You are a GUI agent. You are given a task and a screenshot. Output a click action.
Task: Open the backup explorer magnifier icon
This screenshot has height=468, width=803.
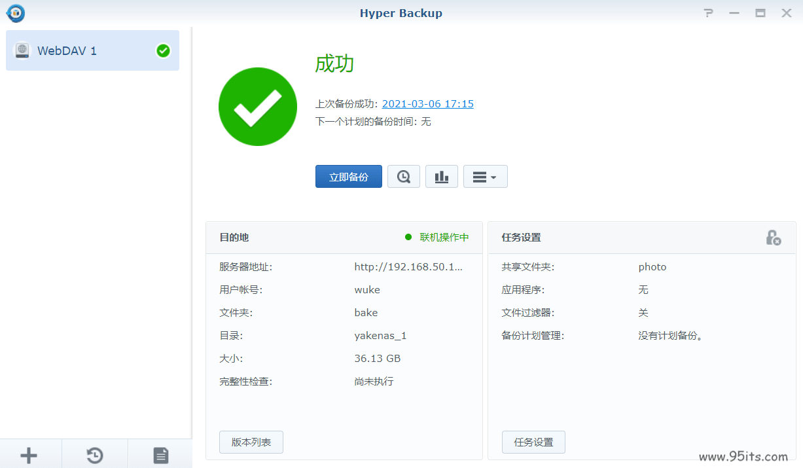click(404, 177)
